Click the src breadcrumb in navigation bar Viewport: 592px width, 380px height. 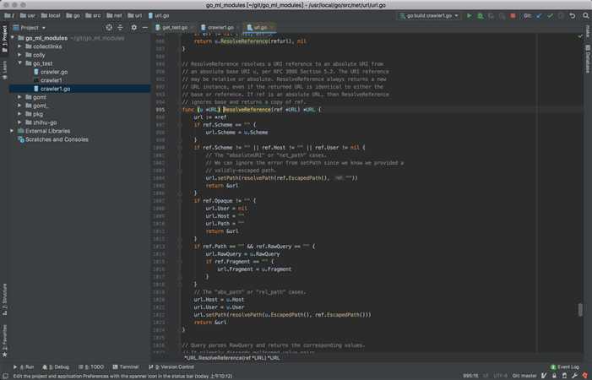(x=93, y=15)
